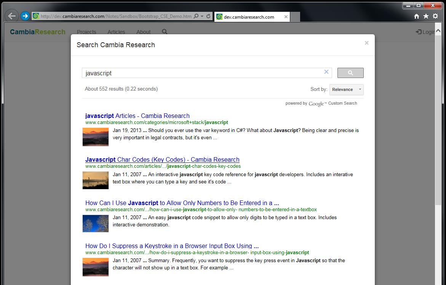Open the javascript Articles - Cambia Research result

coord(137,116)
